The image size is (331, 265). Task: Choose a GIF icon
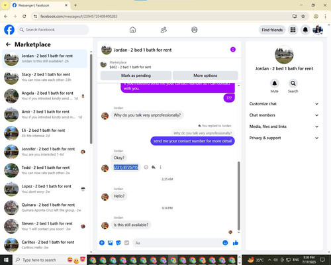point(126,243)
